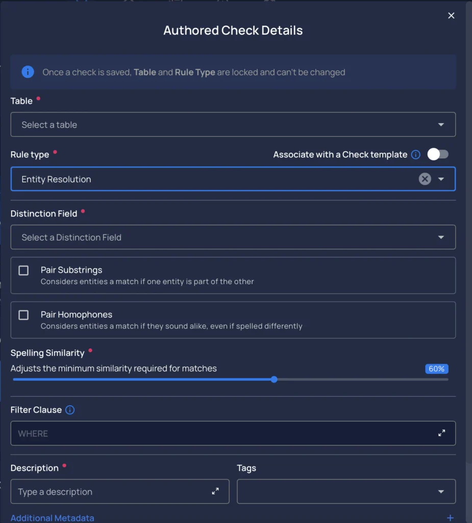Open the Select a table dropdown
The height and width of the screenshot is (523, 472).
coord(233,125)
